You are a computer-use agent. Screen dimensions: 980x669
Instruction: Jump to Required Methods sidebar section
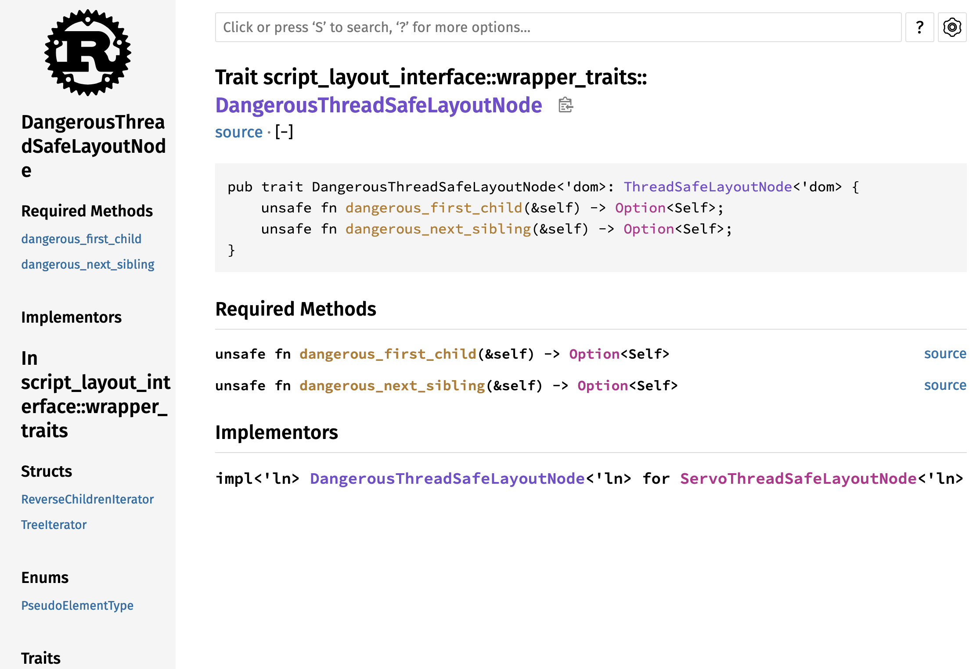click(87, 211)
